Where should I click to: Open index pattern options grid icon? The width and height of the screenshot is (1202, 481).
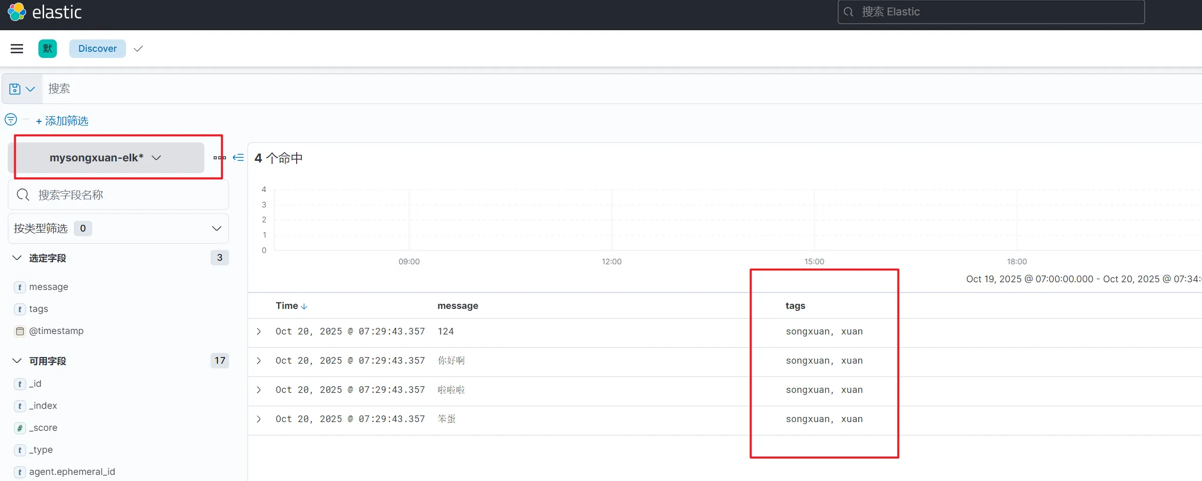click(219, 158)
